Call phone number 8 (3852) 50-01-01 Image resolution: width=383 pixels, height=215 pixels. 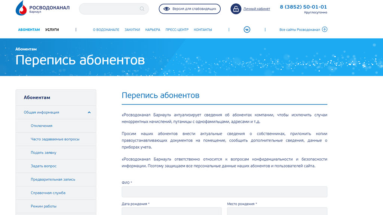point(303,7)
